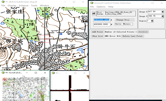The width and height of the screenshot is (166, 101).
Task: Click the ENVI icon in the main image window title
Action: coord(3,2)
